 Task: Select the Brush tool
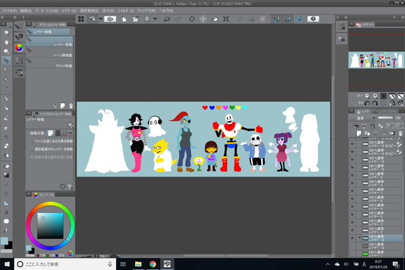(x=6, y=118)
